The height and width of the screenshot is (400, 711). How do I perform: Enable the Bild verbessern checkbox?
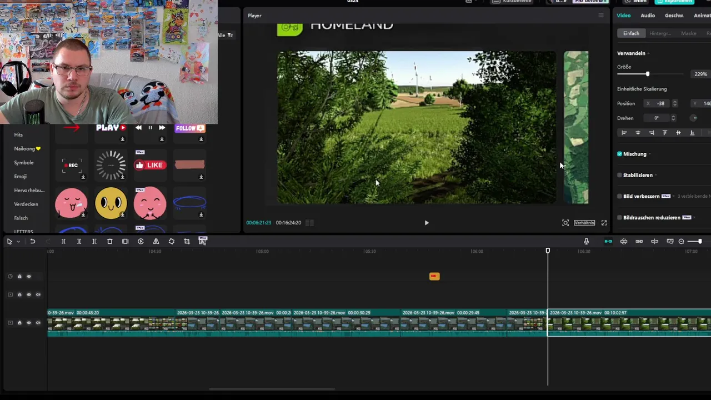click(619, 196)
